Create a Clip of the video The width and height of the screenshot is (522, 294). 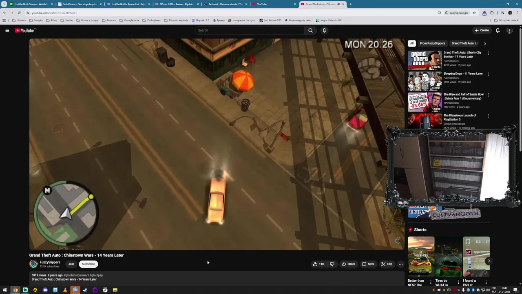387,264
